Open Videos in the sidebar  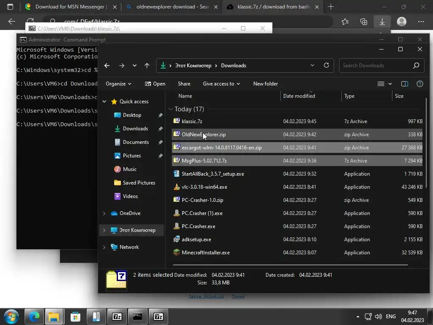click(130, 196)
